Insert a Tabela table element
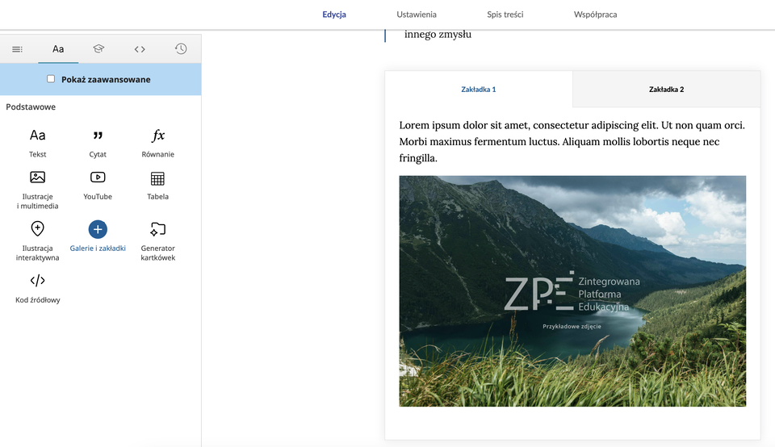 point(157,184)
